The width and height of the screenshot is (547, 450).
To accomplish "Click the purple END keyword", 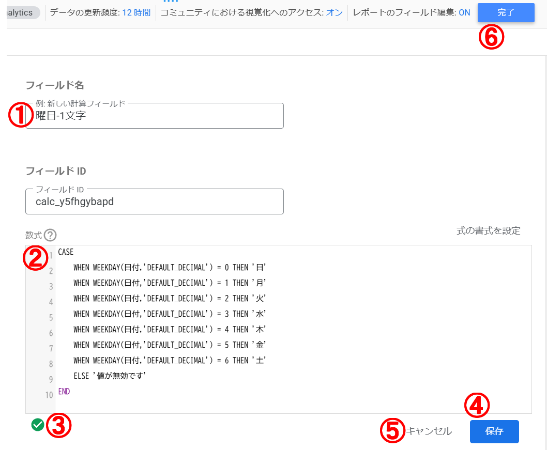I will pyautogui.click(x=64, y=392).
